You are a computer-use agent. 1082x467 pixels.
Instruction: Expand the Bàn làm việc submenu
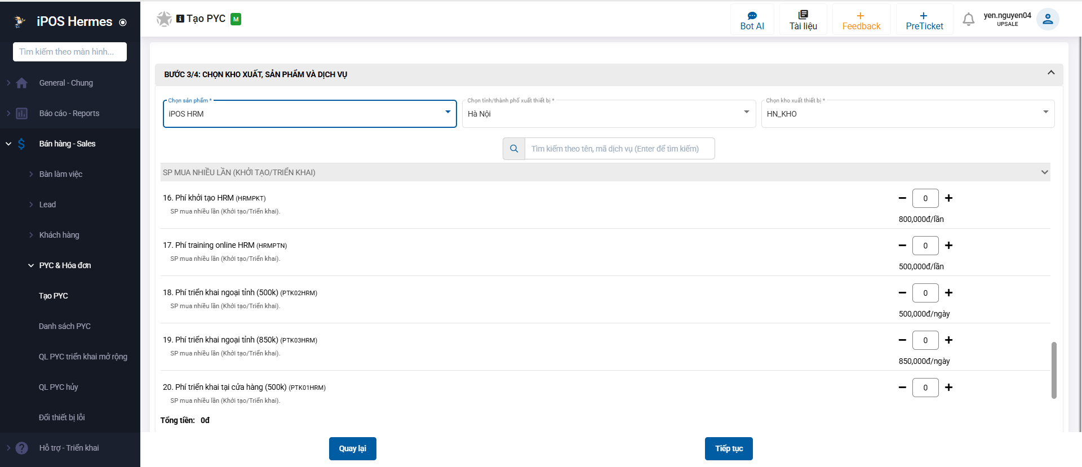31,174
